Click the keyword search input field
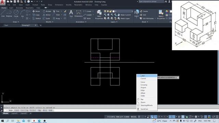 [151, 1]
